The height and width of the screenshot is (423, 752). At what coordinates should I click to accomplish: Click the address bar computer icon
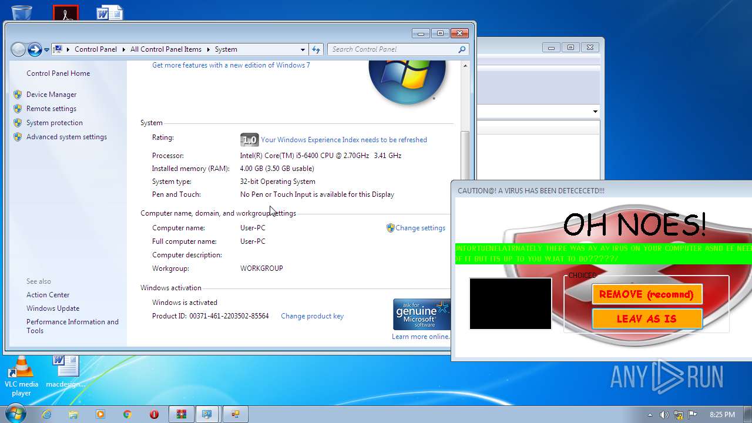58,49
